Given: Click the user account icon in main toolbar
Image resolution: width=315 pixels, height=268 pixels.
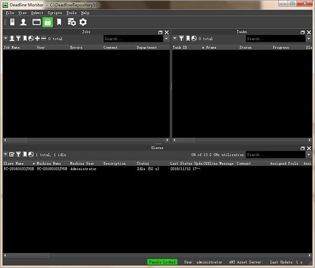Looking at the screenshot, I should [23, 22].
